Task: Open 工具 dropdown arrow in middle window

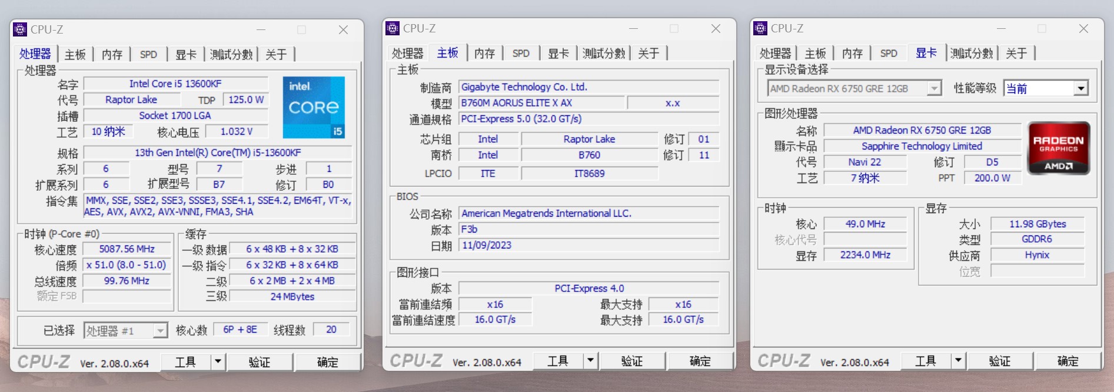Action: [590, 360]
